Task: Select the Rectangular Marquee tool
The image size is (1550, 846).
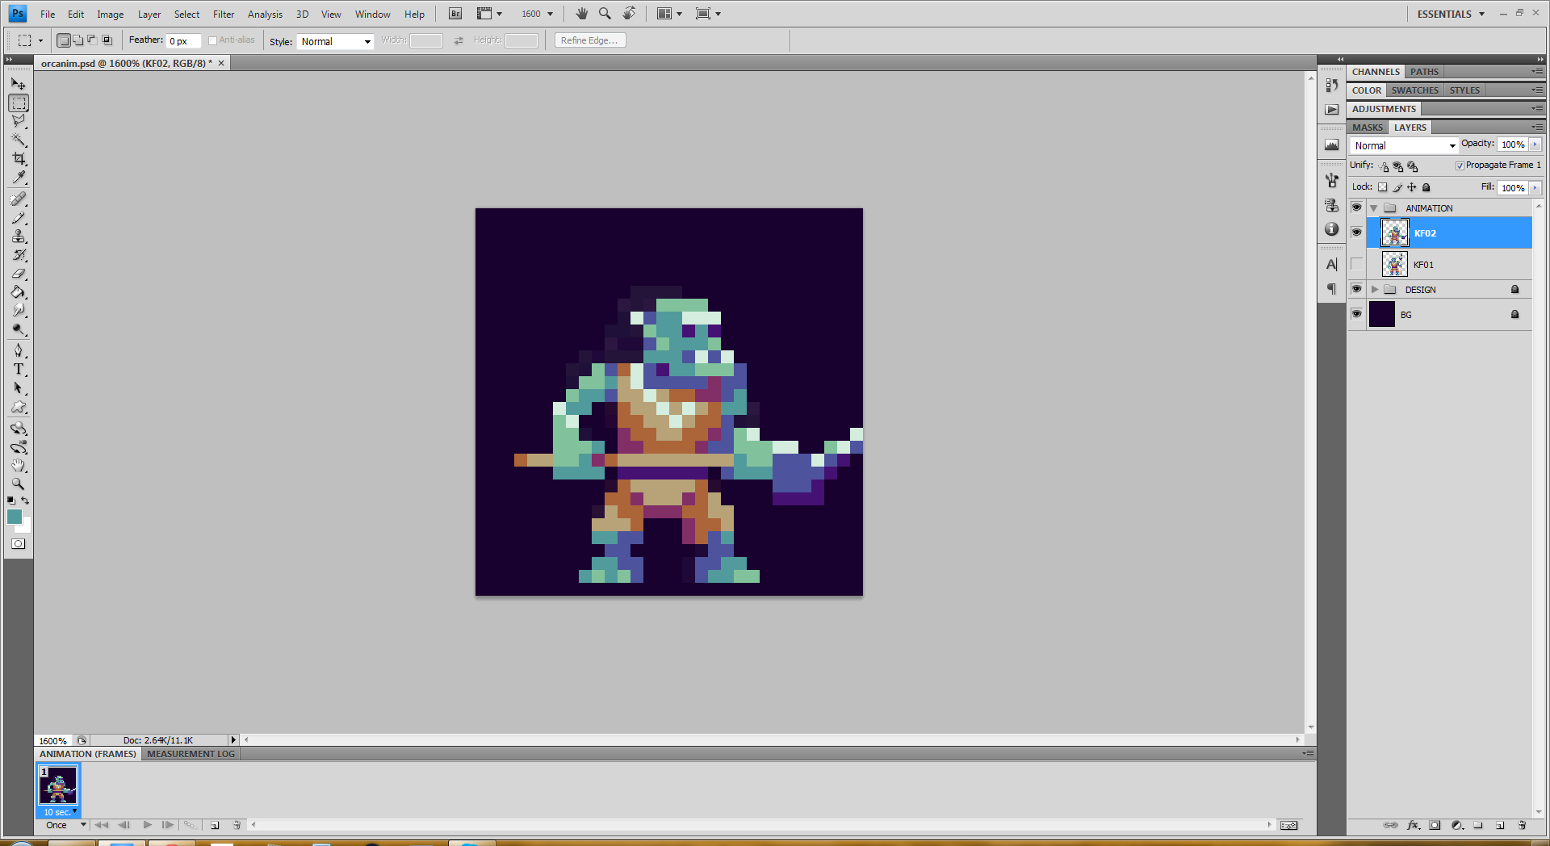Action: click(x=19, y=103)
